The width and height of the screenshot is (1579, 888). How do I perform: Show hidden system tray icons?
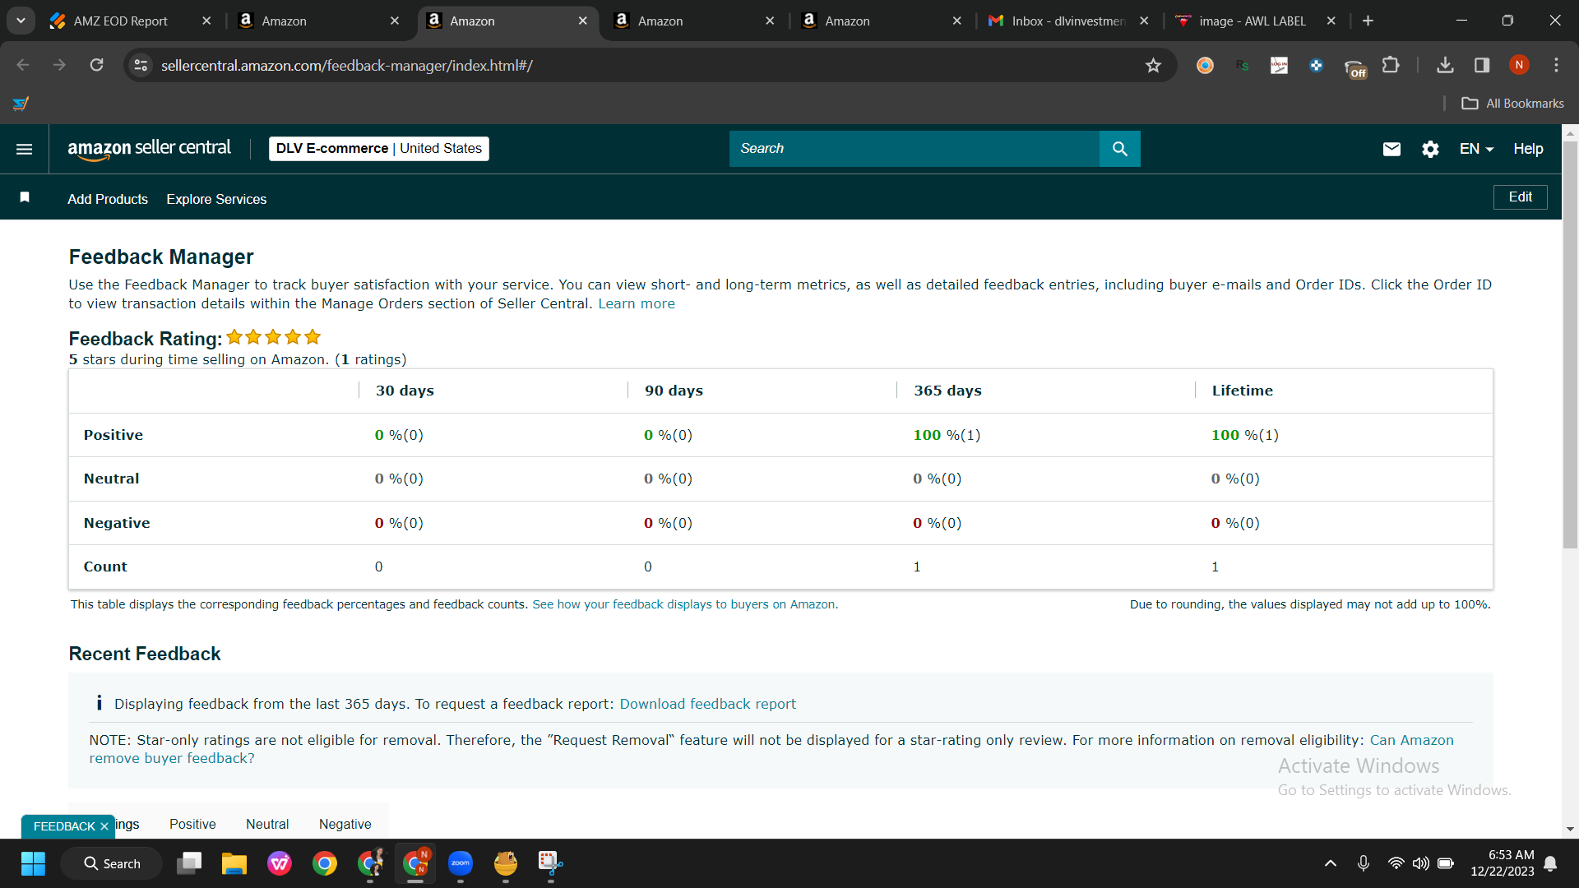[1330, 863]
